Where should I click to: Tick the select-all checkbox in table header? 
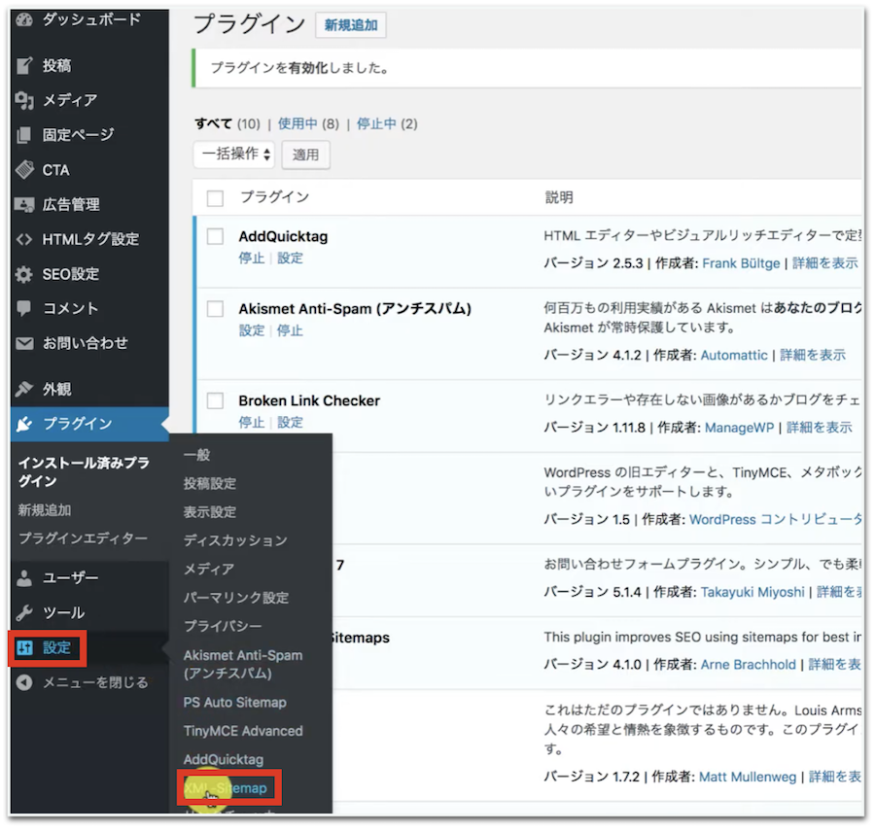[x=216, y=198]
